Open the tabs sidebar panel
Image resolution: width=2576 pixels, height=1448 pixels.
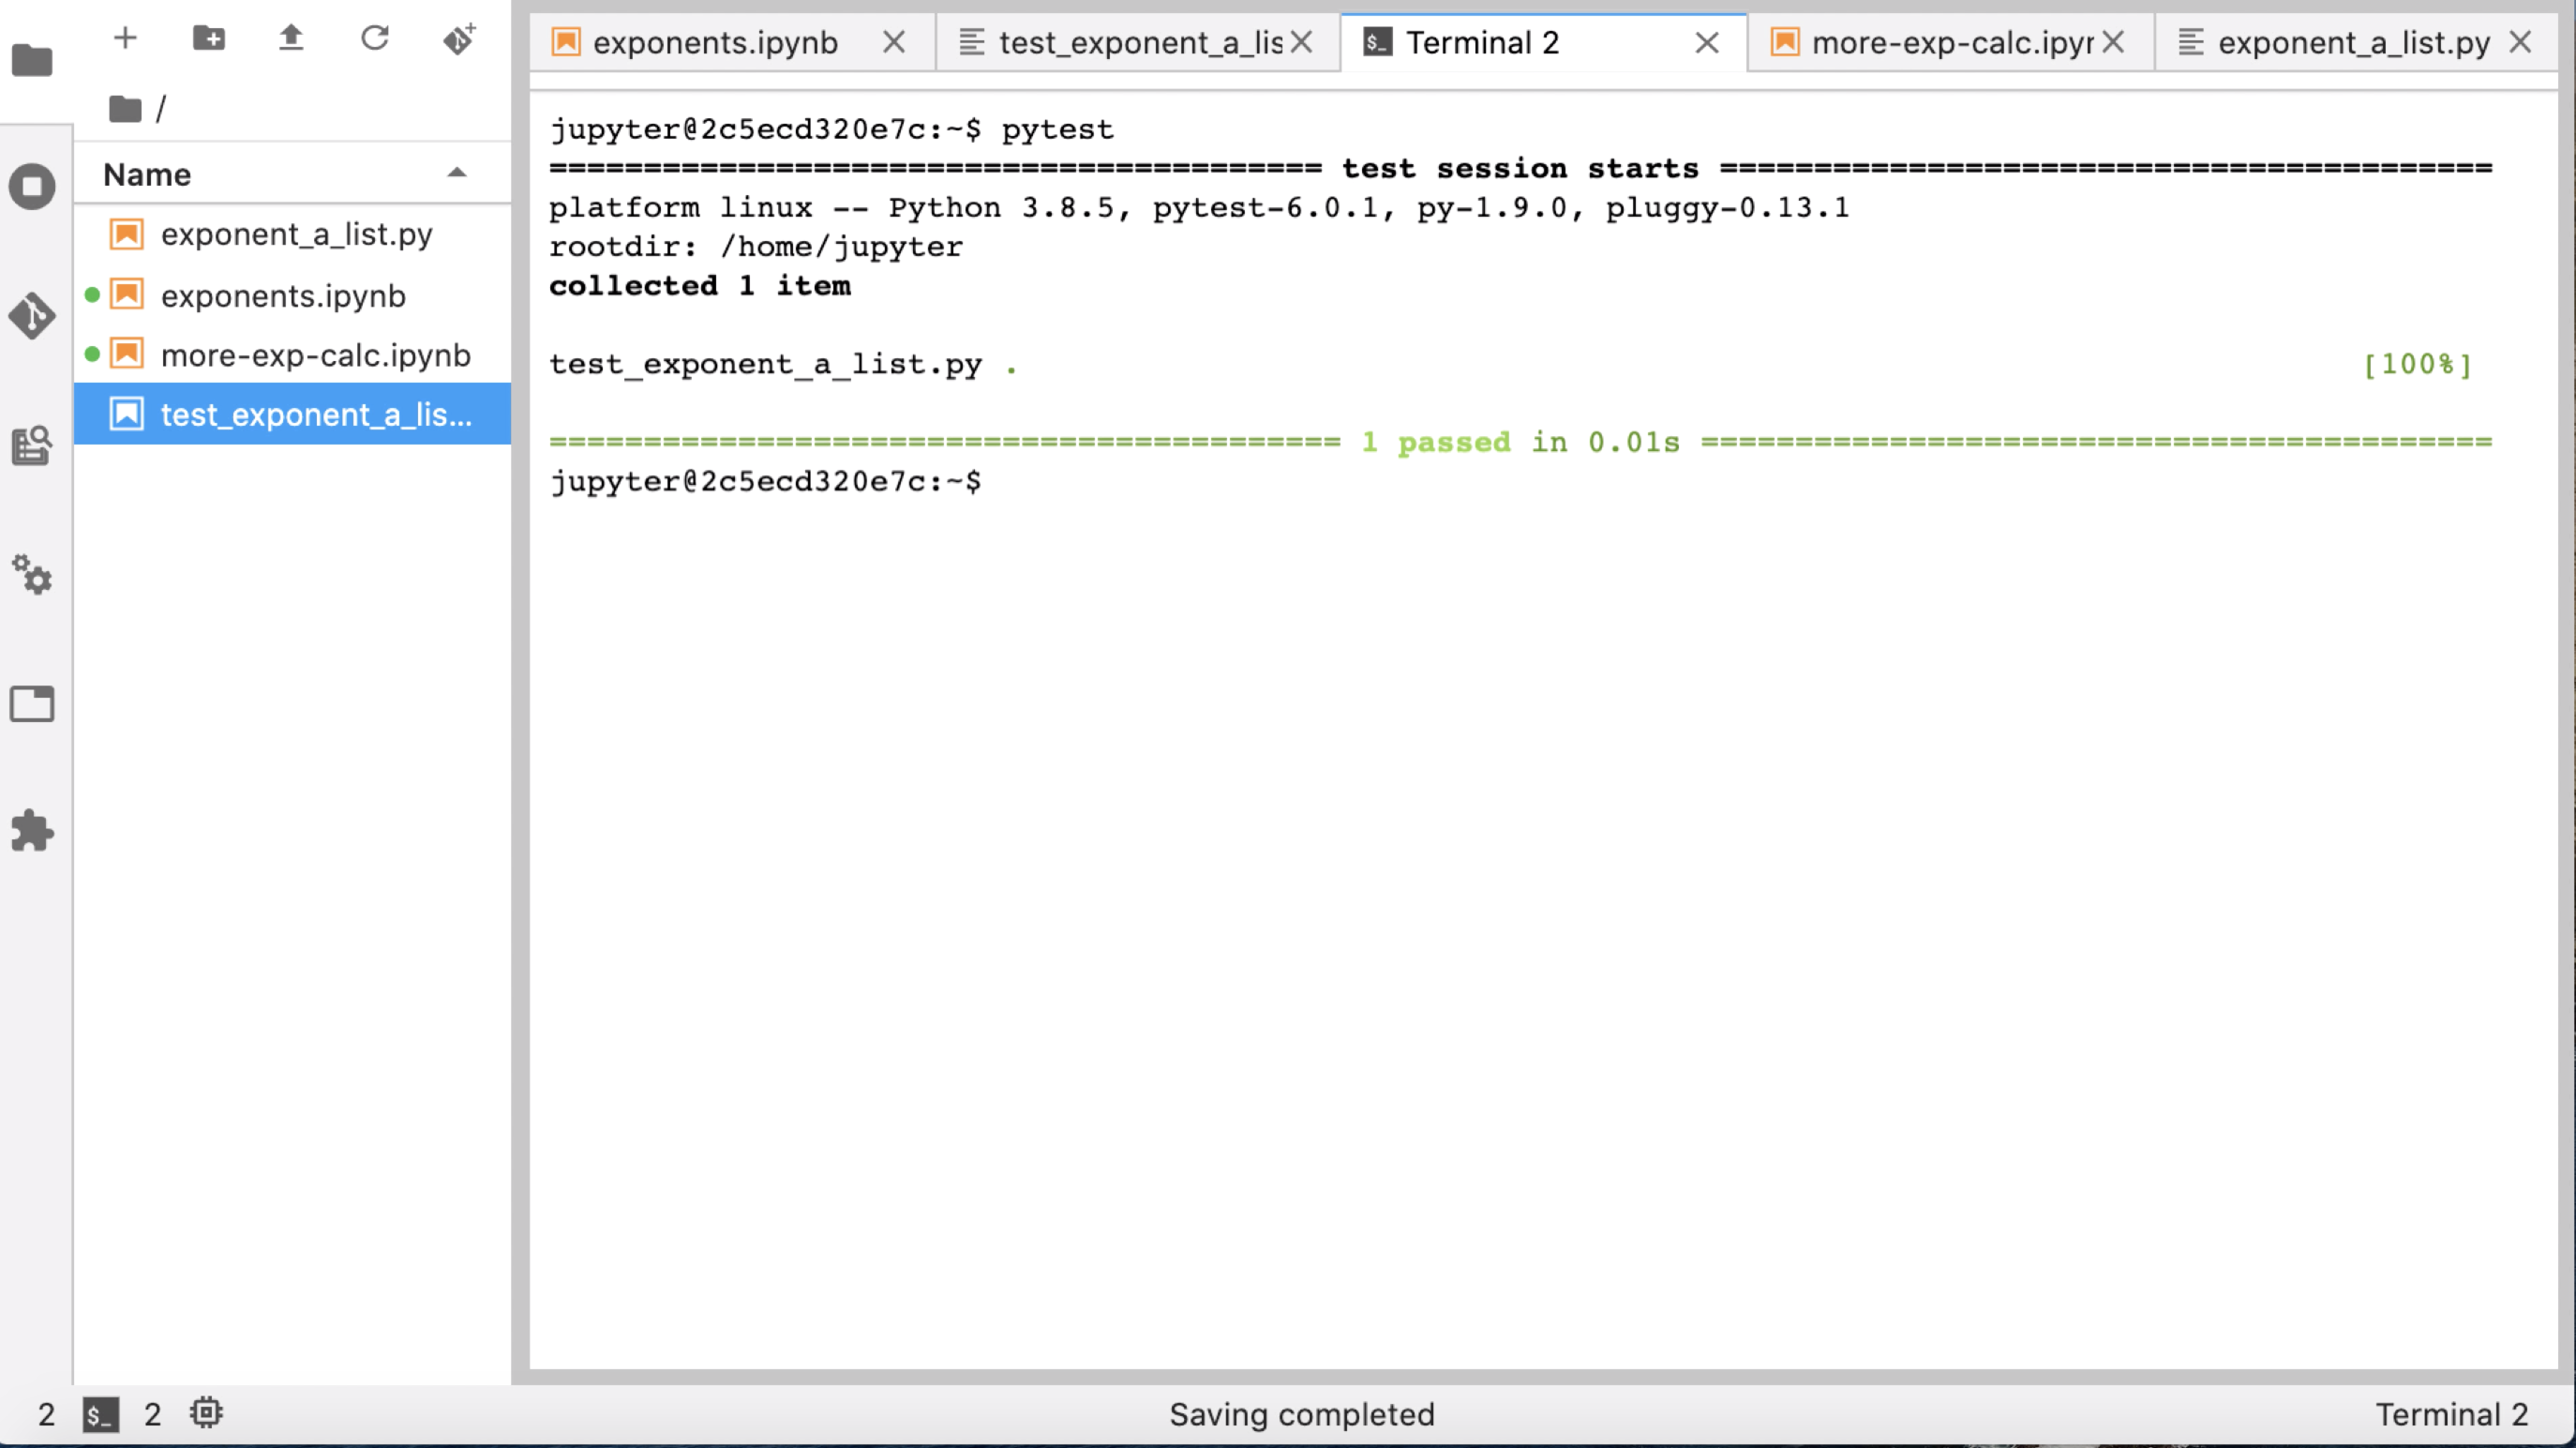tap(32, 703)
